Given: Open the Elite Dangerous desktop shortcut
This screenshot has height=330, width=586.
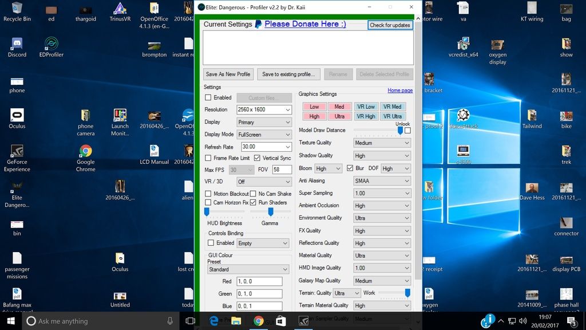Looking at the screenshot, I should (x=17, y=194).
